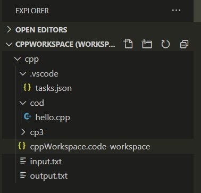Collapse the .vscode folder chevron
This screenshot has width=201, height=193.
click(x=23, y=73)
